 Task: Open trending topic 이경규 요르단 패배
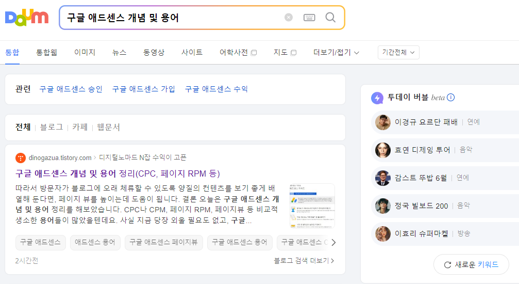426,122
